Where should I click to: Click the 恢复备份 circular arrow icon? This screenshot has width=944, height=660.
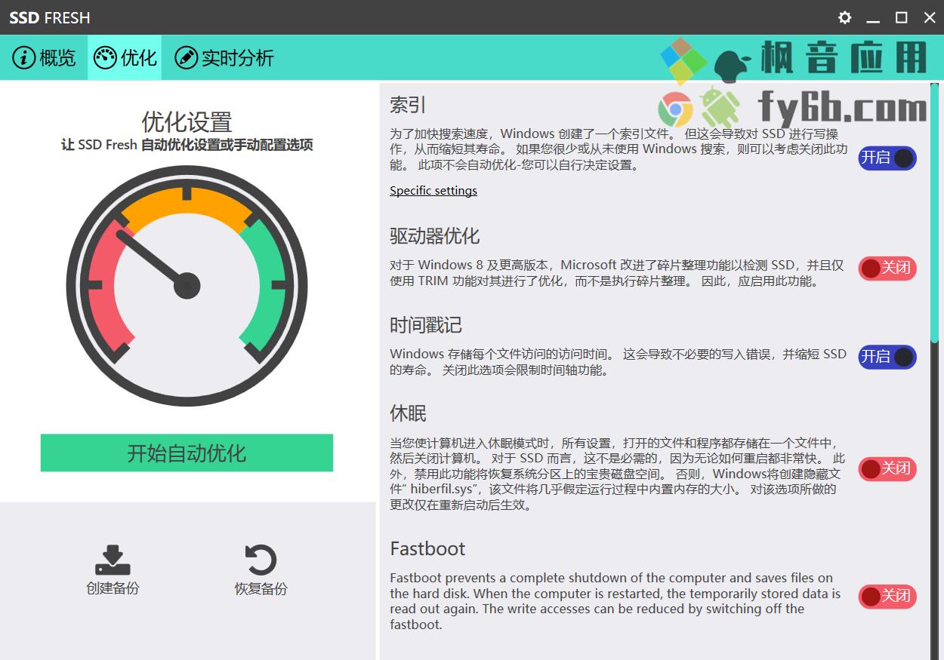click(x=261, y=560)
